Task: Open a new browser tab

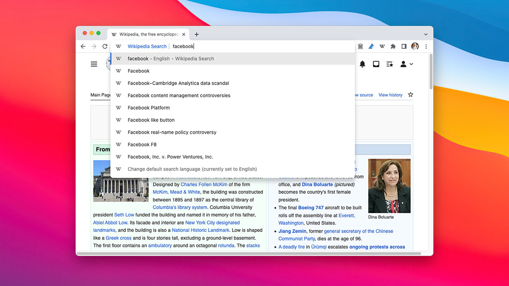Action: tap(196, 35)
